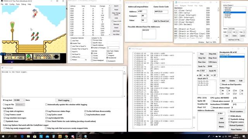Open the Mail app from the taskbar
248x139 pixels.
tap(47, 136)
